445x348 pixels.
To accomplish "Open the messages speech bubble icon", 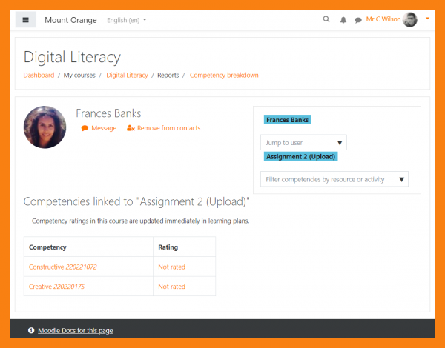I will coord(358,20).
